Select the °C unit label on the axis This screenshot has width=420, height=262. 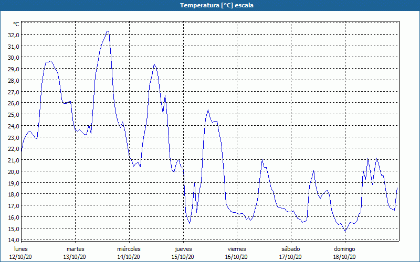pos(16,24)
